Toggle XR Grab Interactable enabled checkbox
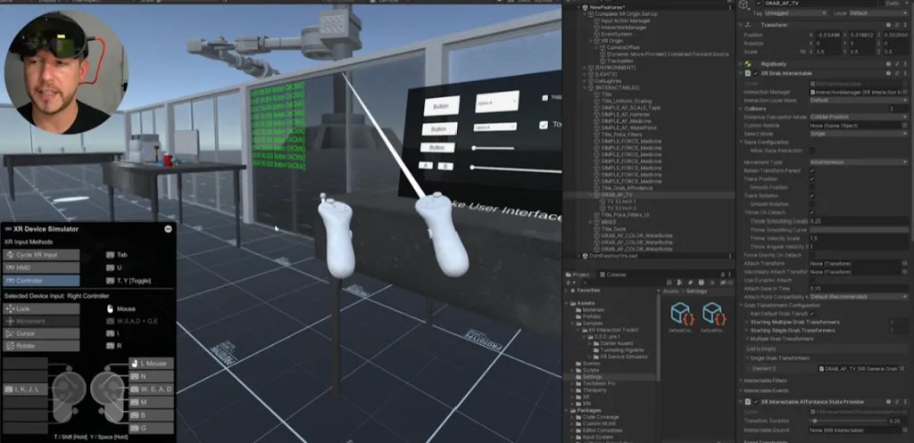The height and width of the screenshot is (443, 914). 756,73
